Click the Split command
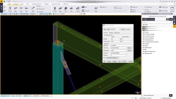This screenshot has width=176, height=99. [x=147, y=10]
